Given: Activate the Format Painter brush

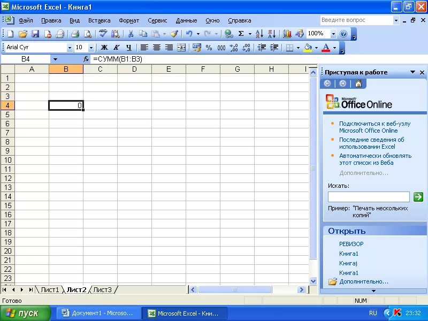Looking at the screenshot, I should [x=174, y=34].
